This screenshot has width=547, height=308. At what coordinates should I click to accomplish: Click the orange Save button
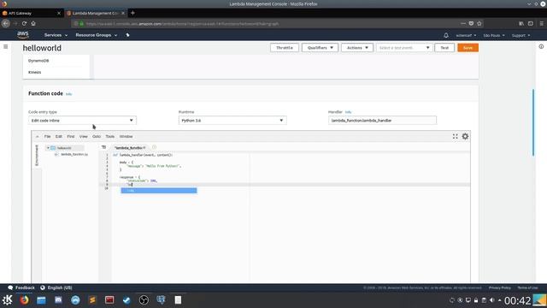tap(468, 48)
